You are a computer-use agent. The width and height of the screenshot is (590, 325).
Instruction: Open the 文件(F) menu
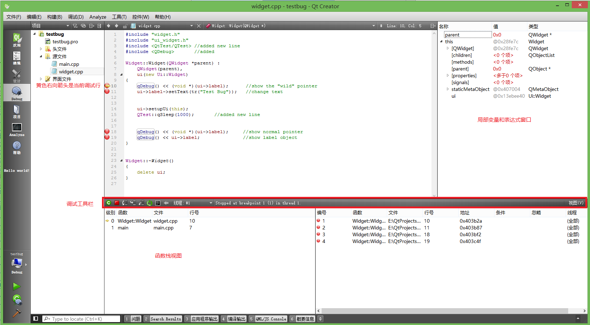click(14, 17)
